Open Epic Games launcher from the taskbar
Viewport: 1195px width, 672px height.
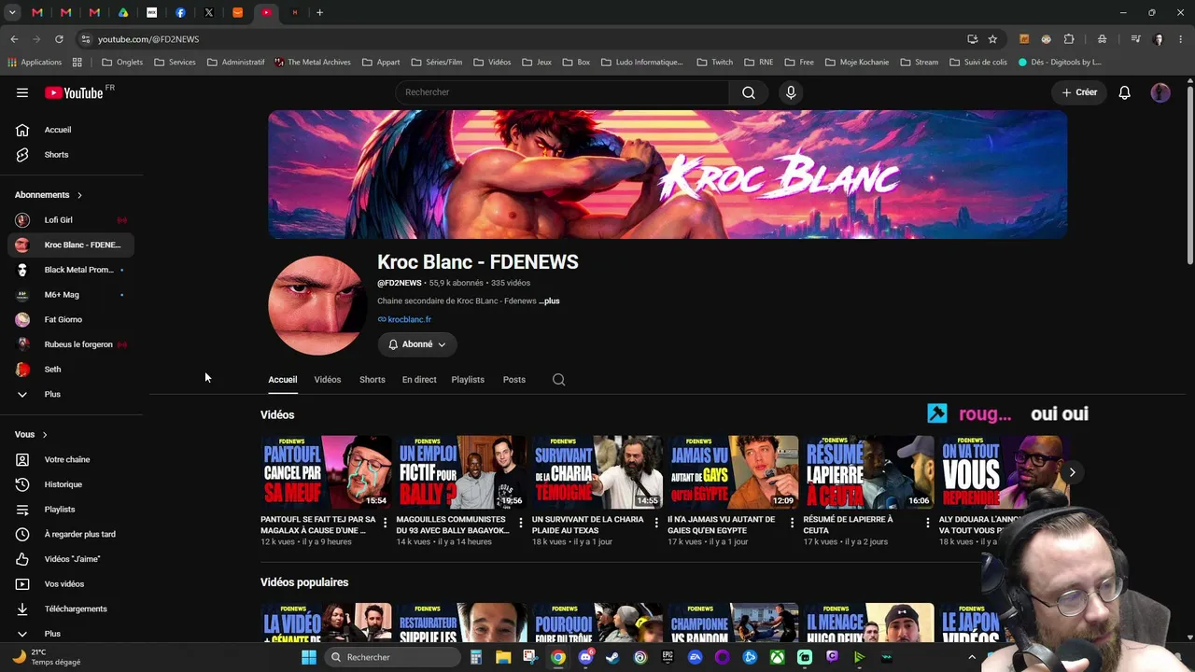click(x=668, y=657)
